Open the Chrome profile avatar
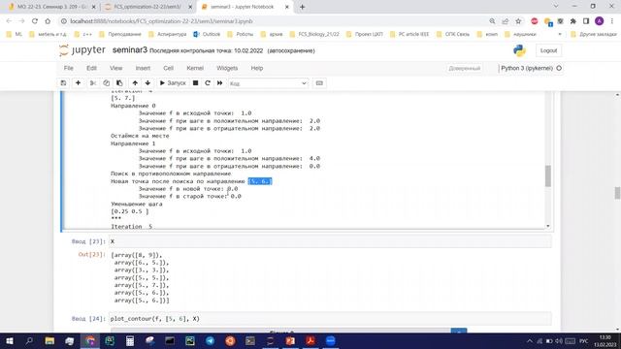This screenshot has width=621, height=349. (600, 21)
